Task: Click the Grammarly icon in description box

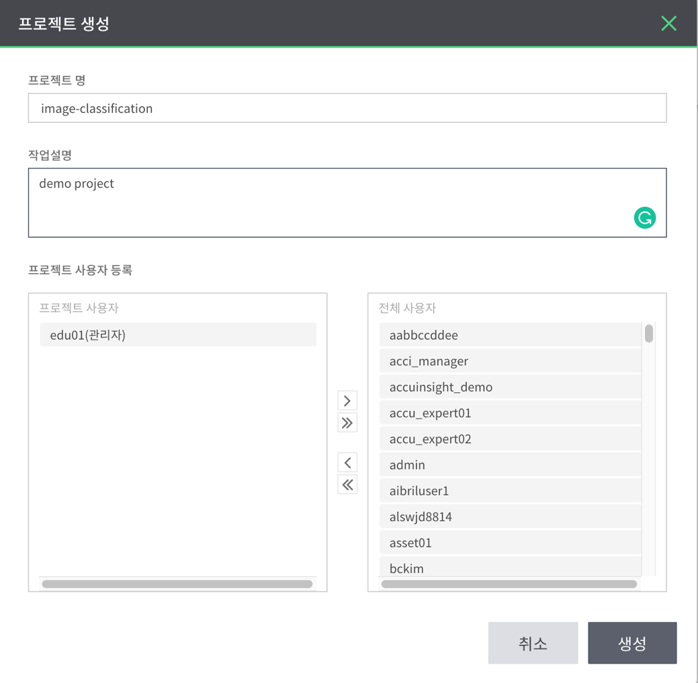Action: [644, 218]
